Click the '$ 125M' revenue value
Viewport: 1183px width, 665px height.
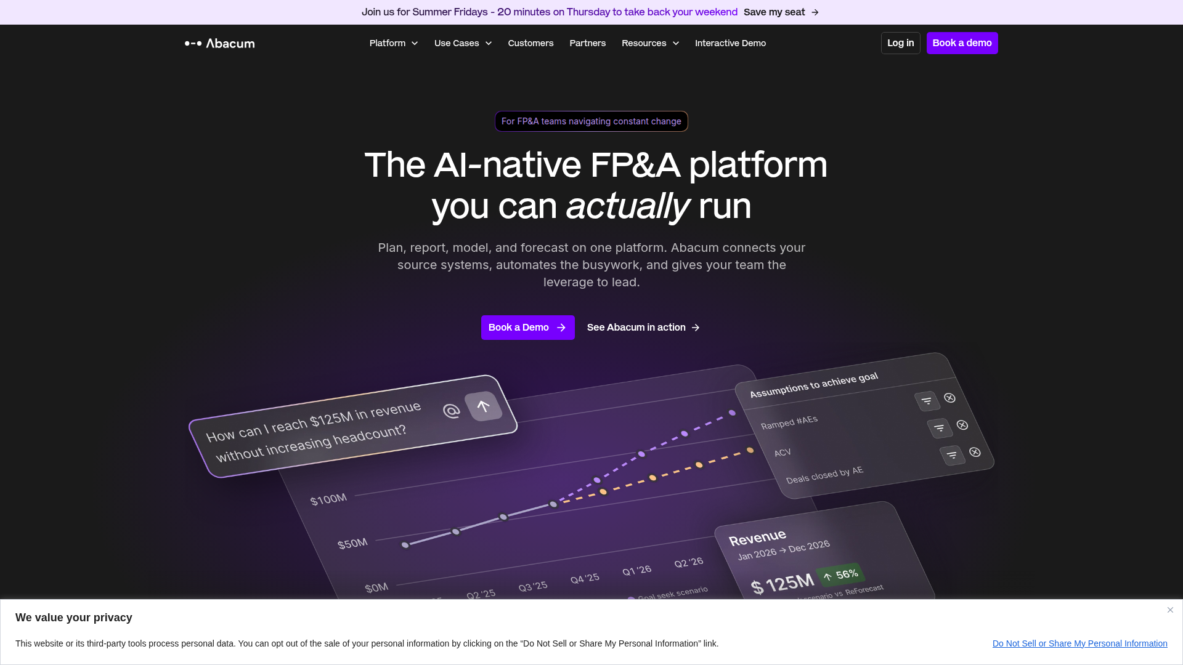coord(783,583)
